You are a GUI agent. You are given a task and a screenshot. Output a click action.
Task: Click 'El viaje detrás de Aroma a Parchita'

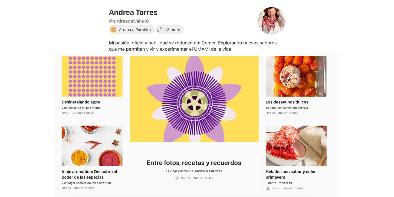[194, 171]
